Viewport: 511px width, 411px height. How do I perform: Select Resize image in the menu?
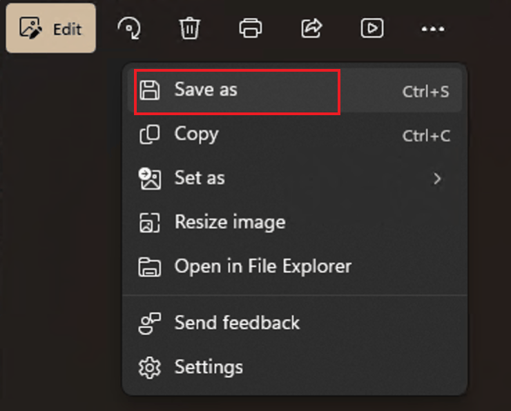coord(229,222)
